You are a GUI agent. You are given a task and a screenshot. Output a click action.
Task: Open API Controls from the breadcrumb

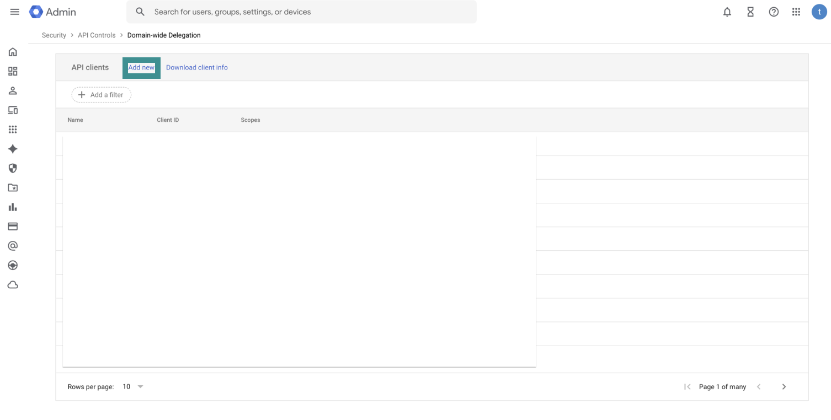97,35
